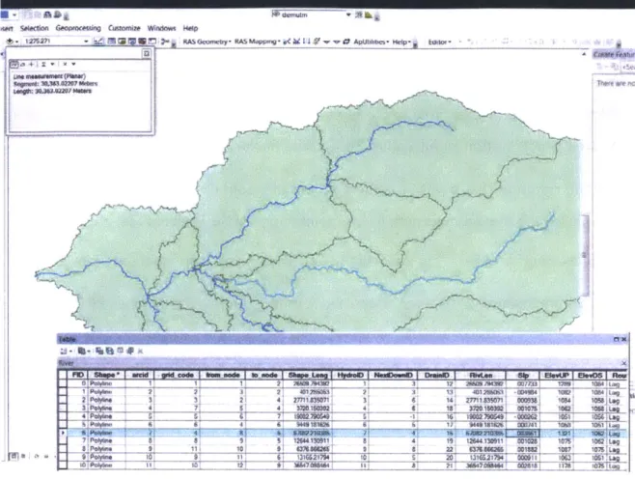The height and width of the screenshot is (479, 635).
Task: Click the Clear and Reset Results icon
Action: pyautogui.click(x=65, y=64)
